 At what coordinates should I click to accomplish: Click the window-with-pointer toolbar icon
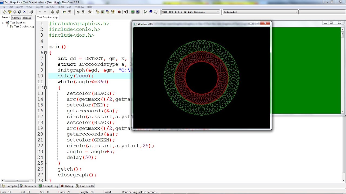[x=103, y=12]
